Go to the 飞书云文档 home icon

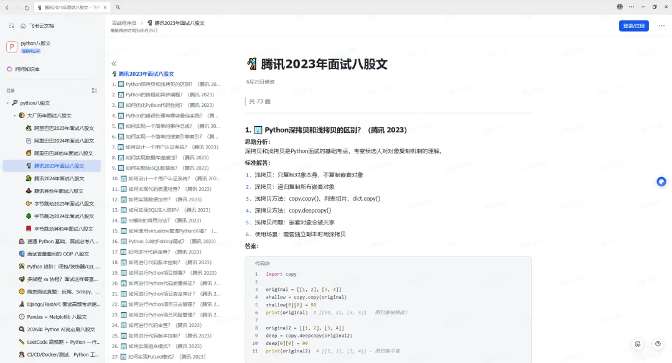(x=23, y=26)
